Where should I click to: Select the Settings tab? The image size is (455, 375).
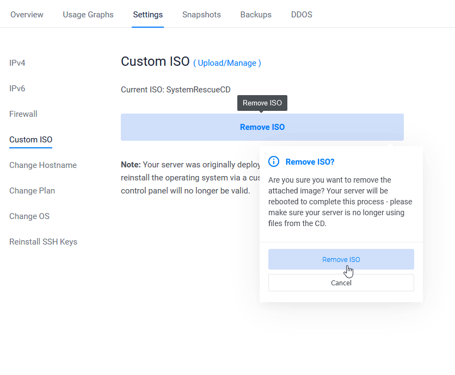[x=147, y=15]
